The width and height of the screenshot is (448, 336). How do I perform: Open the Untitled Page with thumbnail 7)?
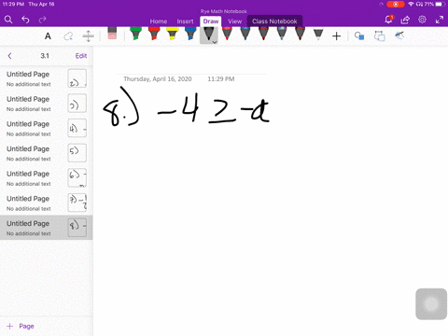click(47, 203)
